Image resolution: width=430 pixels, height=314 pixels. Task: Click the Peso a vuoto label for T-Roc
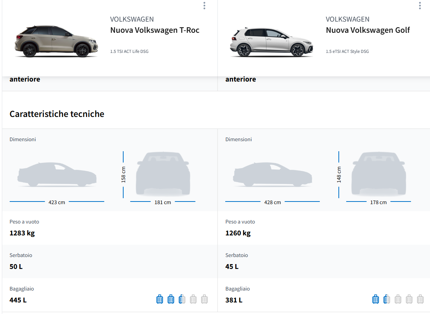(25, 222)
